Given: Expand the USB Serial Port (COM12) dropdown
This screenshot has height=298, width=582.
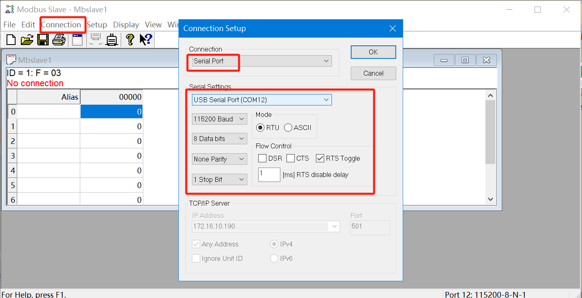Looking at the screenshot, I should coord(262,100).
